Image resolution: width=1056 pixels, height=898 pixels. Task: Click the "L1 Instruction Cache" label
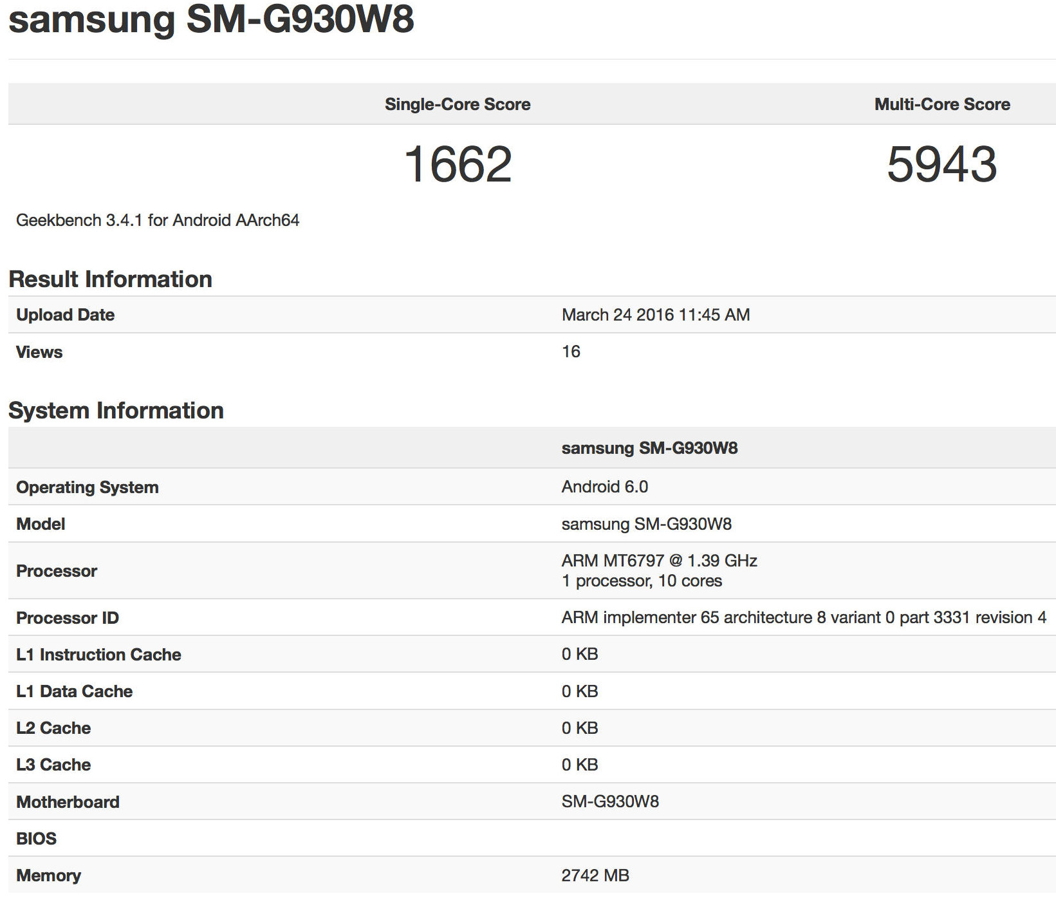[98, 655]
